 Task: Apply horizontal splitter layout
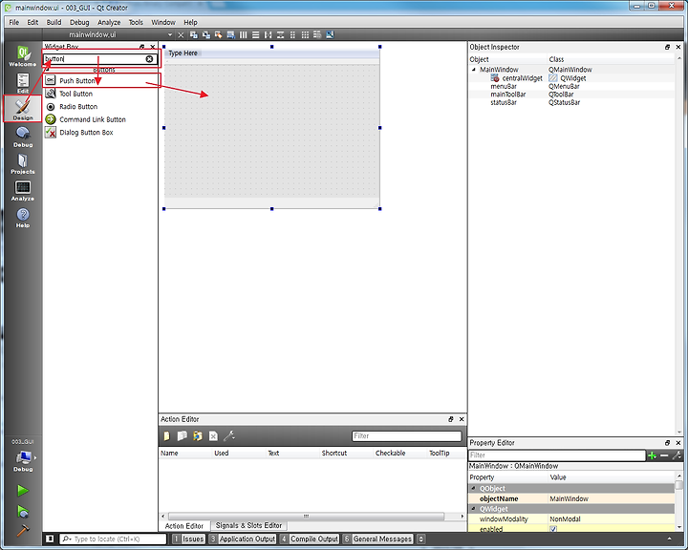[x=269, y=34]
